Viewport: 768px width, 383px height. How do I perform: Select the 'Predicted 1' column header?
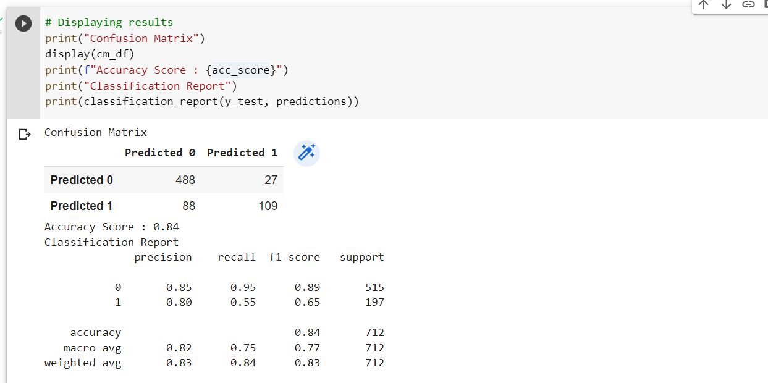click(x=242, y=153)
